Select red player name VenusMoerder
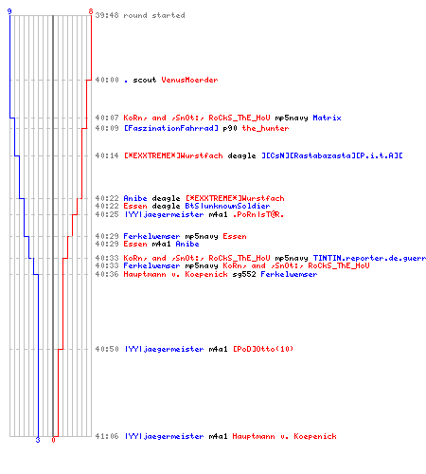 (x=189, y=80)
